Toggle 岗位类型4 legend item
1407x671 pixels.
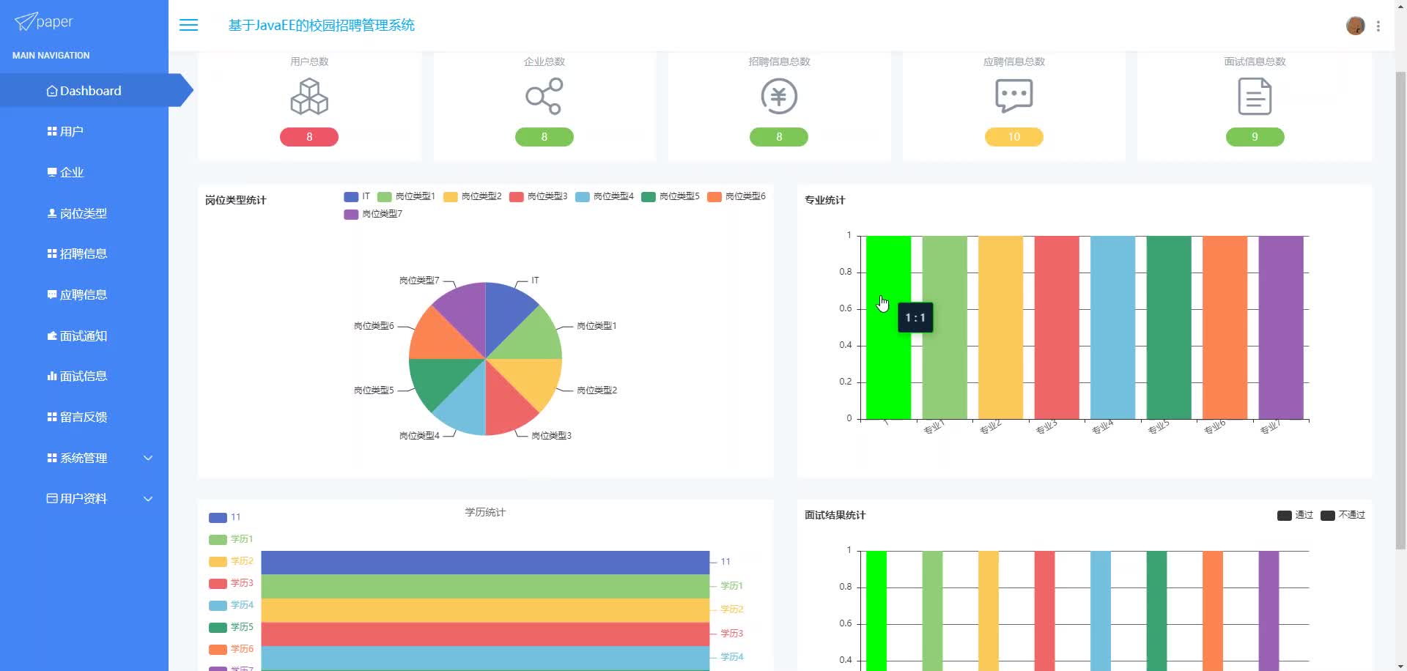coord(604,196)
